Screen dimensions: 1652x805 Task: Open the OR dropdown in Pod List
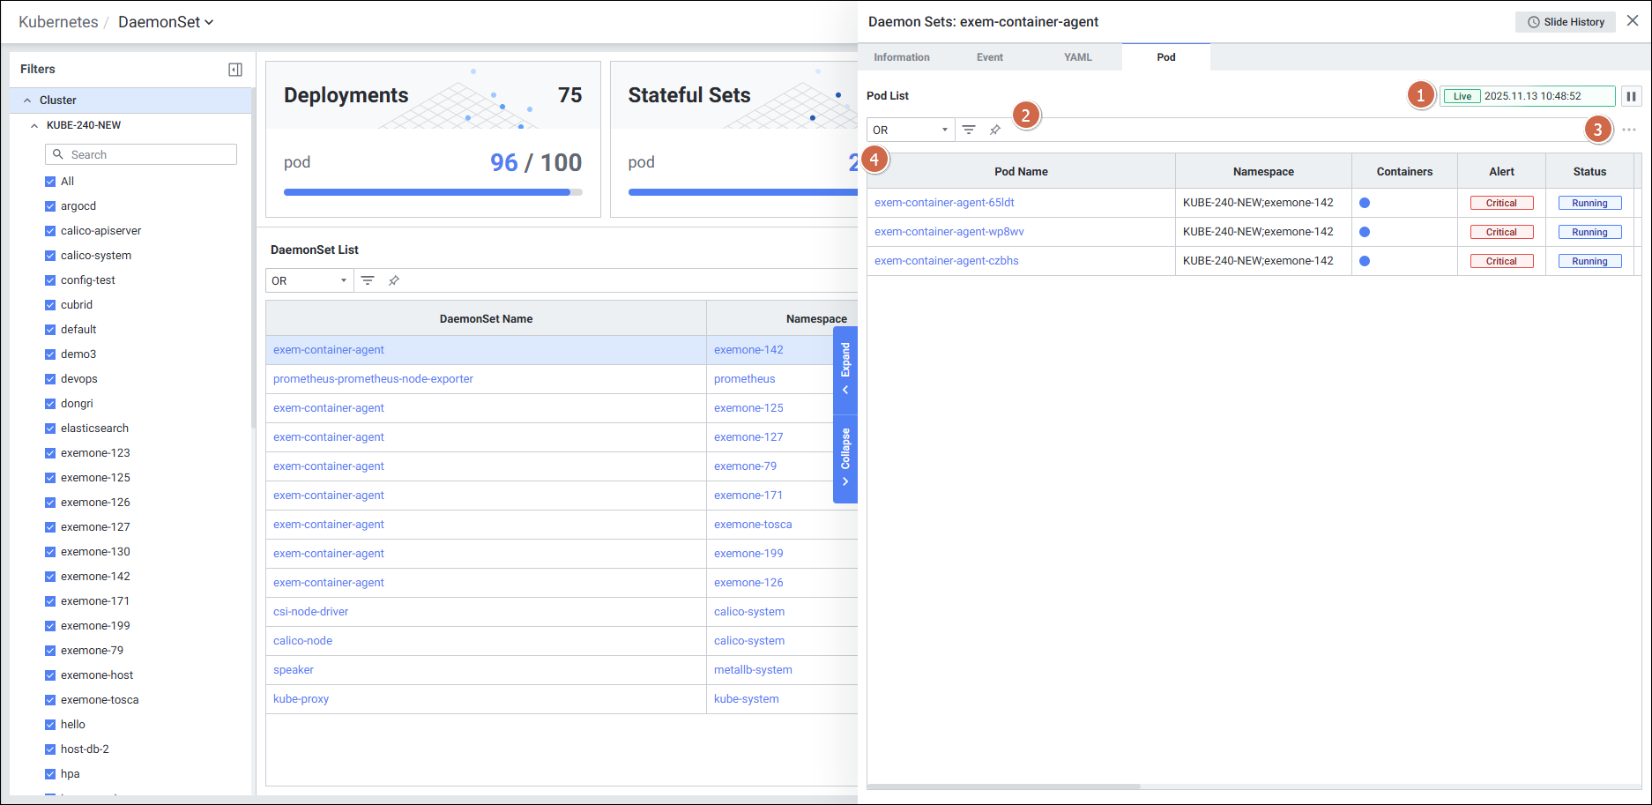tap(910, 130)
